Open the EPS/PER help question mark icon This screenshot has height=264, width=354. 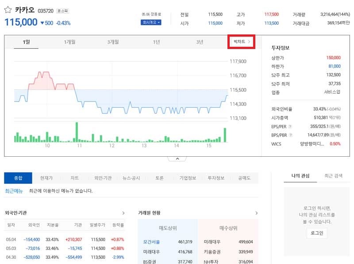tap(290, 127)
